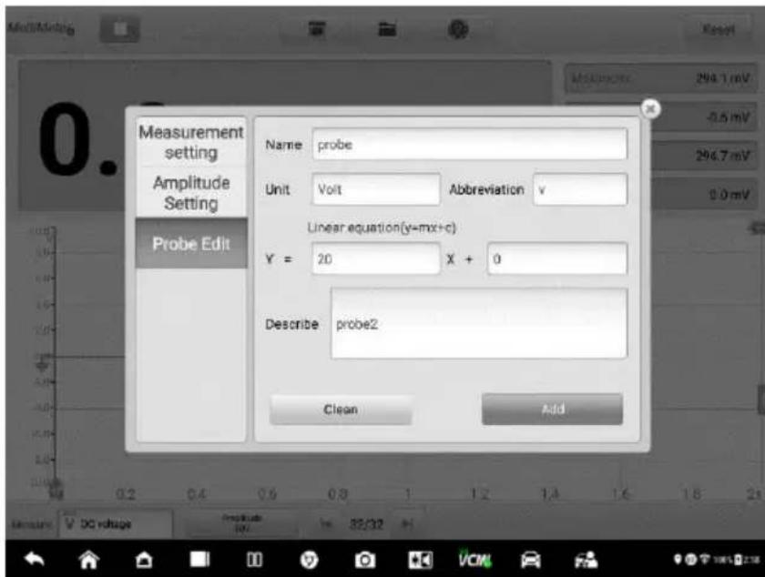765x577 pixels.
Task: Tap the filled Home icon in navigation bar
Action: pos(89,560)
